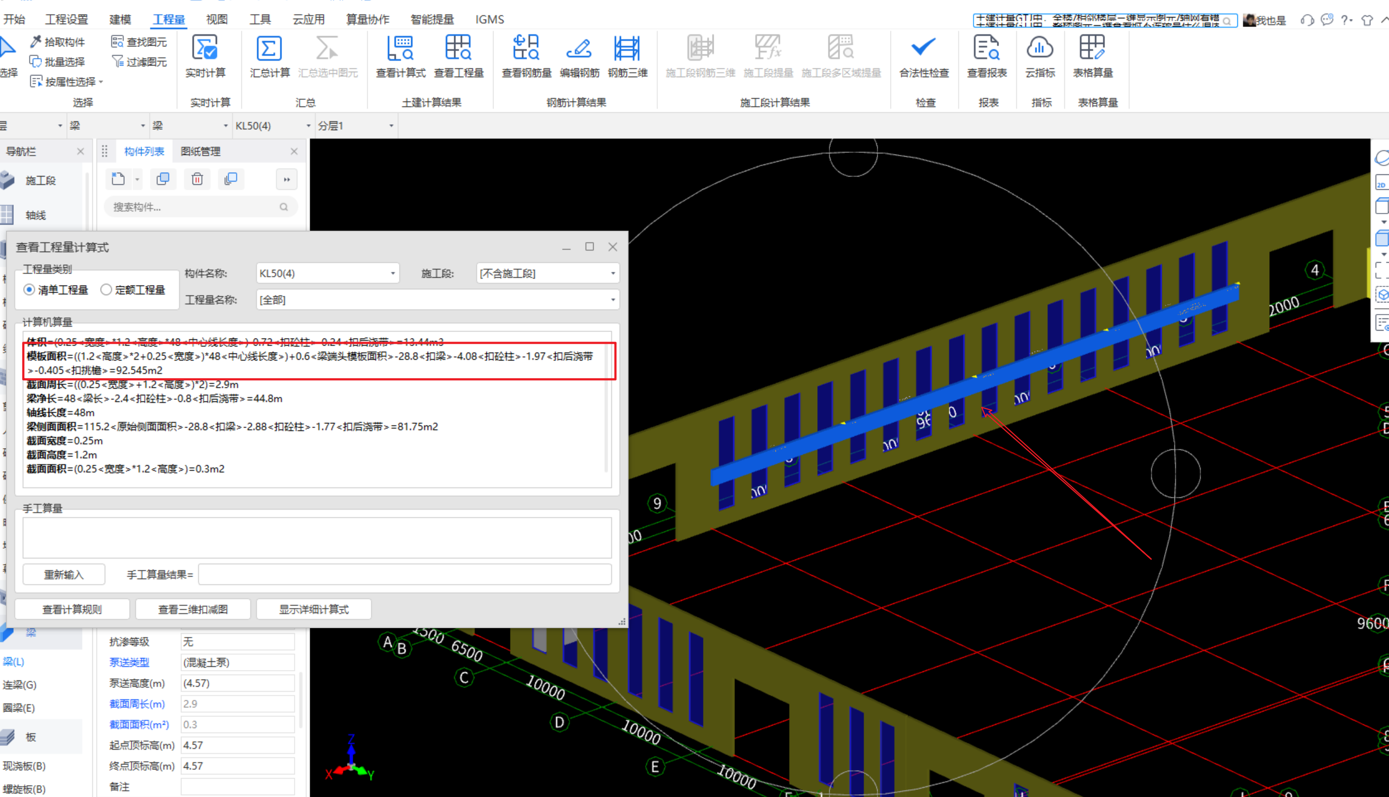Open 查看钢筋量 view rebar quantity

[x=526, y=56]
